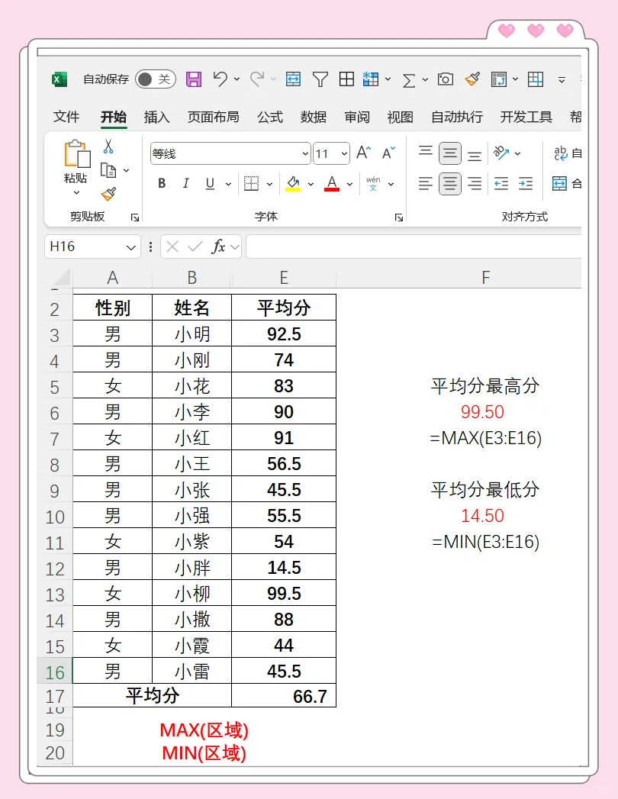Click the Format Painter brush in clipboard group
The image size is (618, 799).
tap(108, 194)
